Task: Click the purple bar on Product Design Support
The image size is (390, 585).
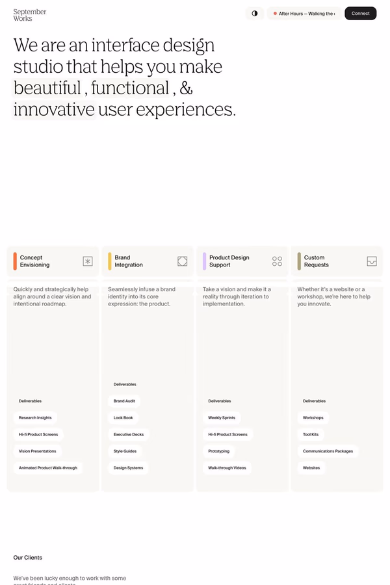Action: point(205,261)
